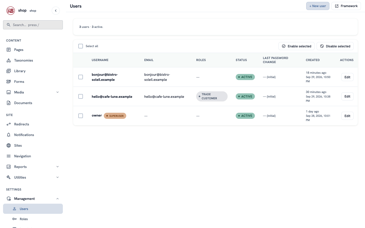This screenshot has height=228, width=365.
Task: Click the Redirects arrows icon
Action: [9, 124]
